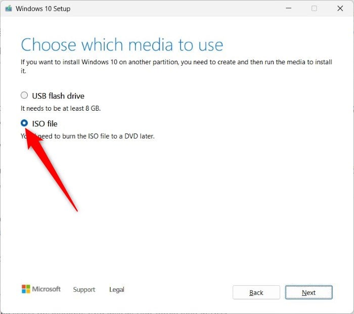Minimize the Windows 10 Setup window
This screenshot has width=354, height=314.
(x=289, y=9)
